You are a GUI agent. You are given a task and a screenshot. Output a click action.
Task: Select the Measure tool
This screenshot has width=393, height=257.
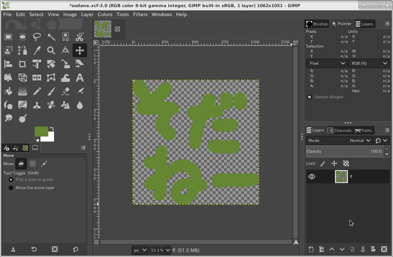(65, 50)
